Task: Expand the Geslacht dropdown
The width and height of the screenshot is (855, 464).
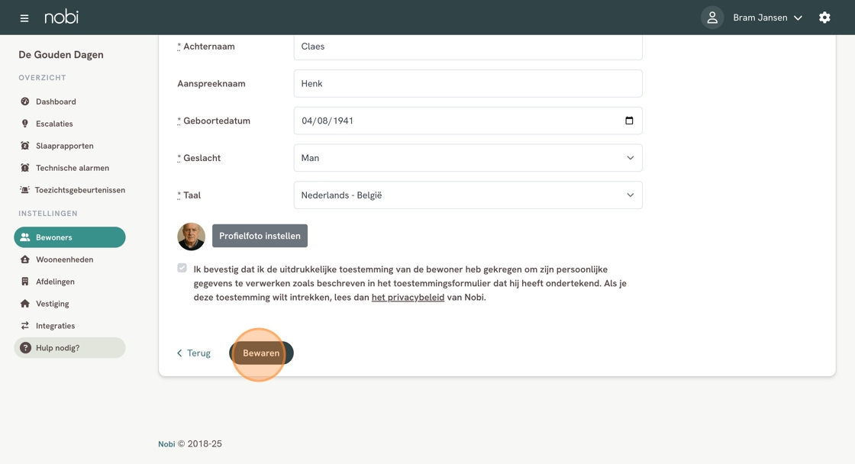Action: pyautogui.click(x=467, y=158)
